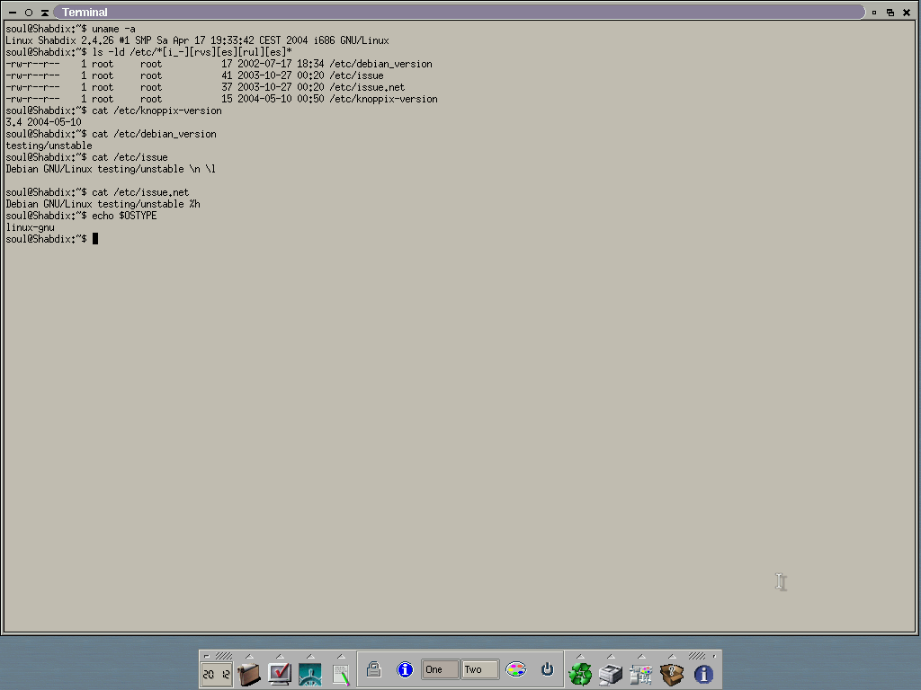
Task: Click 'Debian GNU/Linux testing/unstable %h' line
Action: 103,204
